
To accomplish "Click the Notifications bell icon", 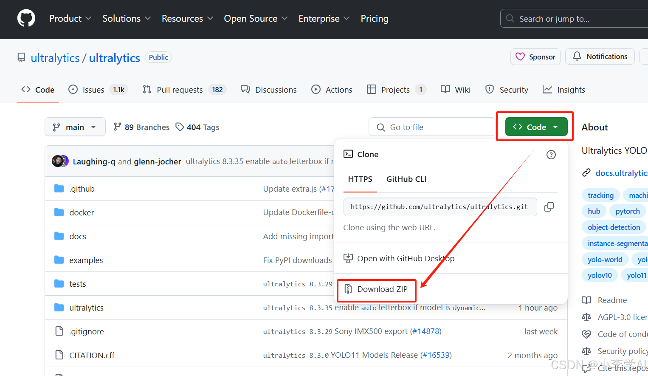I will click(577, 57).
